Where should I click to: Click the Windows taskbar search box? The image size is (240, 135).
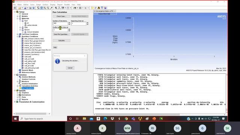point(43,118)
